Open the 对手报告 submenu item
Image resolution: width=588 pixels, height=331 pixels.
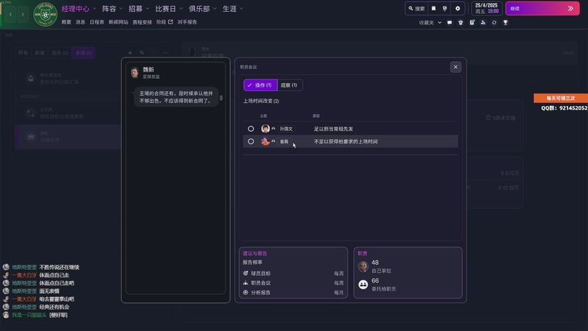pyautogui.click(x=187, y=22)
